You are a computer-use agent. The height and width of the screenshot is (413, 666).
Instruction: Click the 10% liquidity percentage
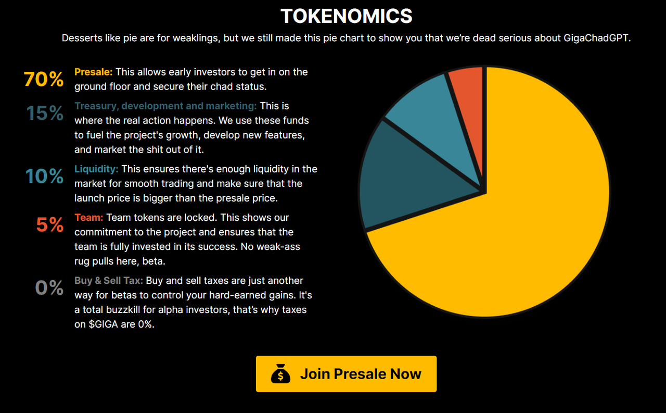tap(45, 177)
